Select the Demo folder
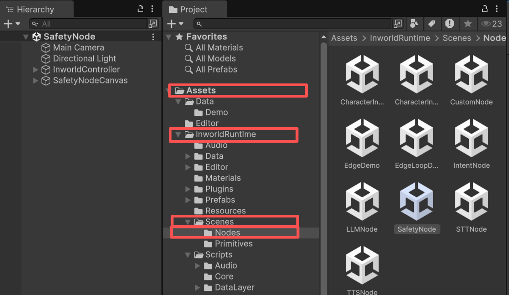 (216, 112)
